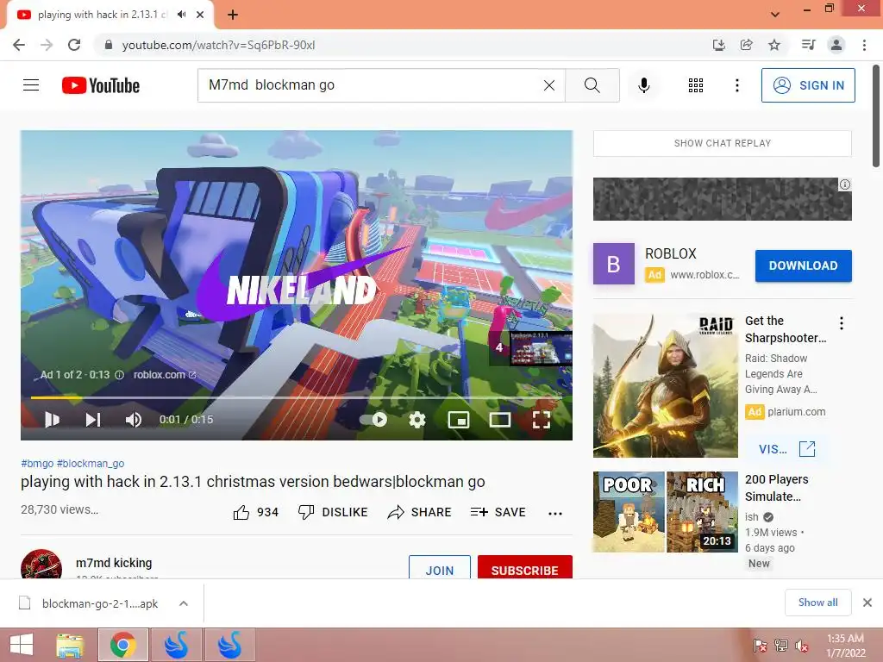Image resolution: width=883 pixels, height=662 pixels.
Task: Enter full screen mode
Action: pyautogui.click(x=542, y=420)
